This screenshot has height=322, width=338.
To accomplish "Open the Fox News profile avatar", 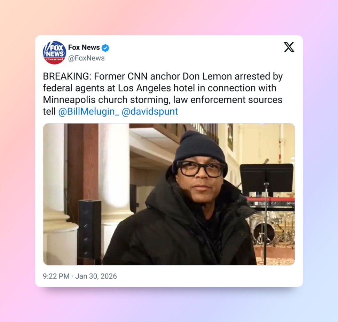I will 55,53.
